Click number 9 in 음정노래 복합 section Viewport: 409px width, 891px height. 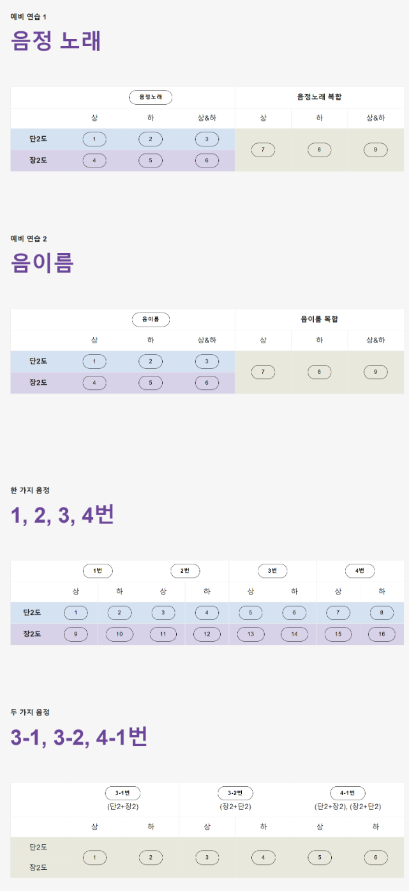pyautogui.click(x=375, y=150)
